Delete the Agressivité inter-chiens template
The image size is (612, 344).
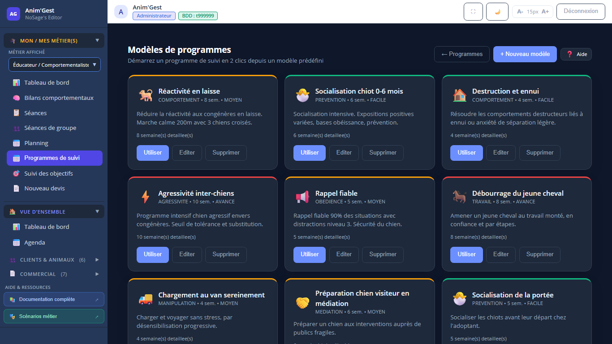(226, 254)
